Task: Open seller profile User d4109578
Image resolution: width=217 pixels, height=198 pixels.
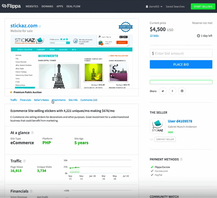Action: point(180,121)
